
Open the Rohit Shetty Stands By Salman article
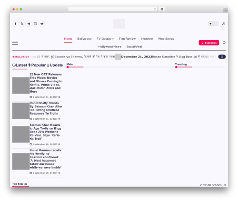[46, 108]
